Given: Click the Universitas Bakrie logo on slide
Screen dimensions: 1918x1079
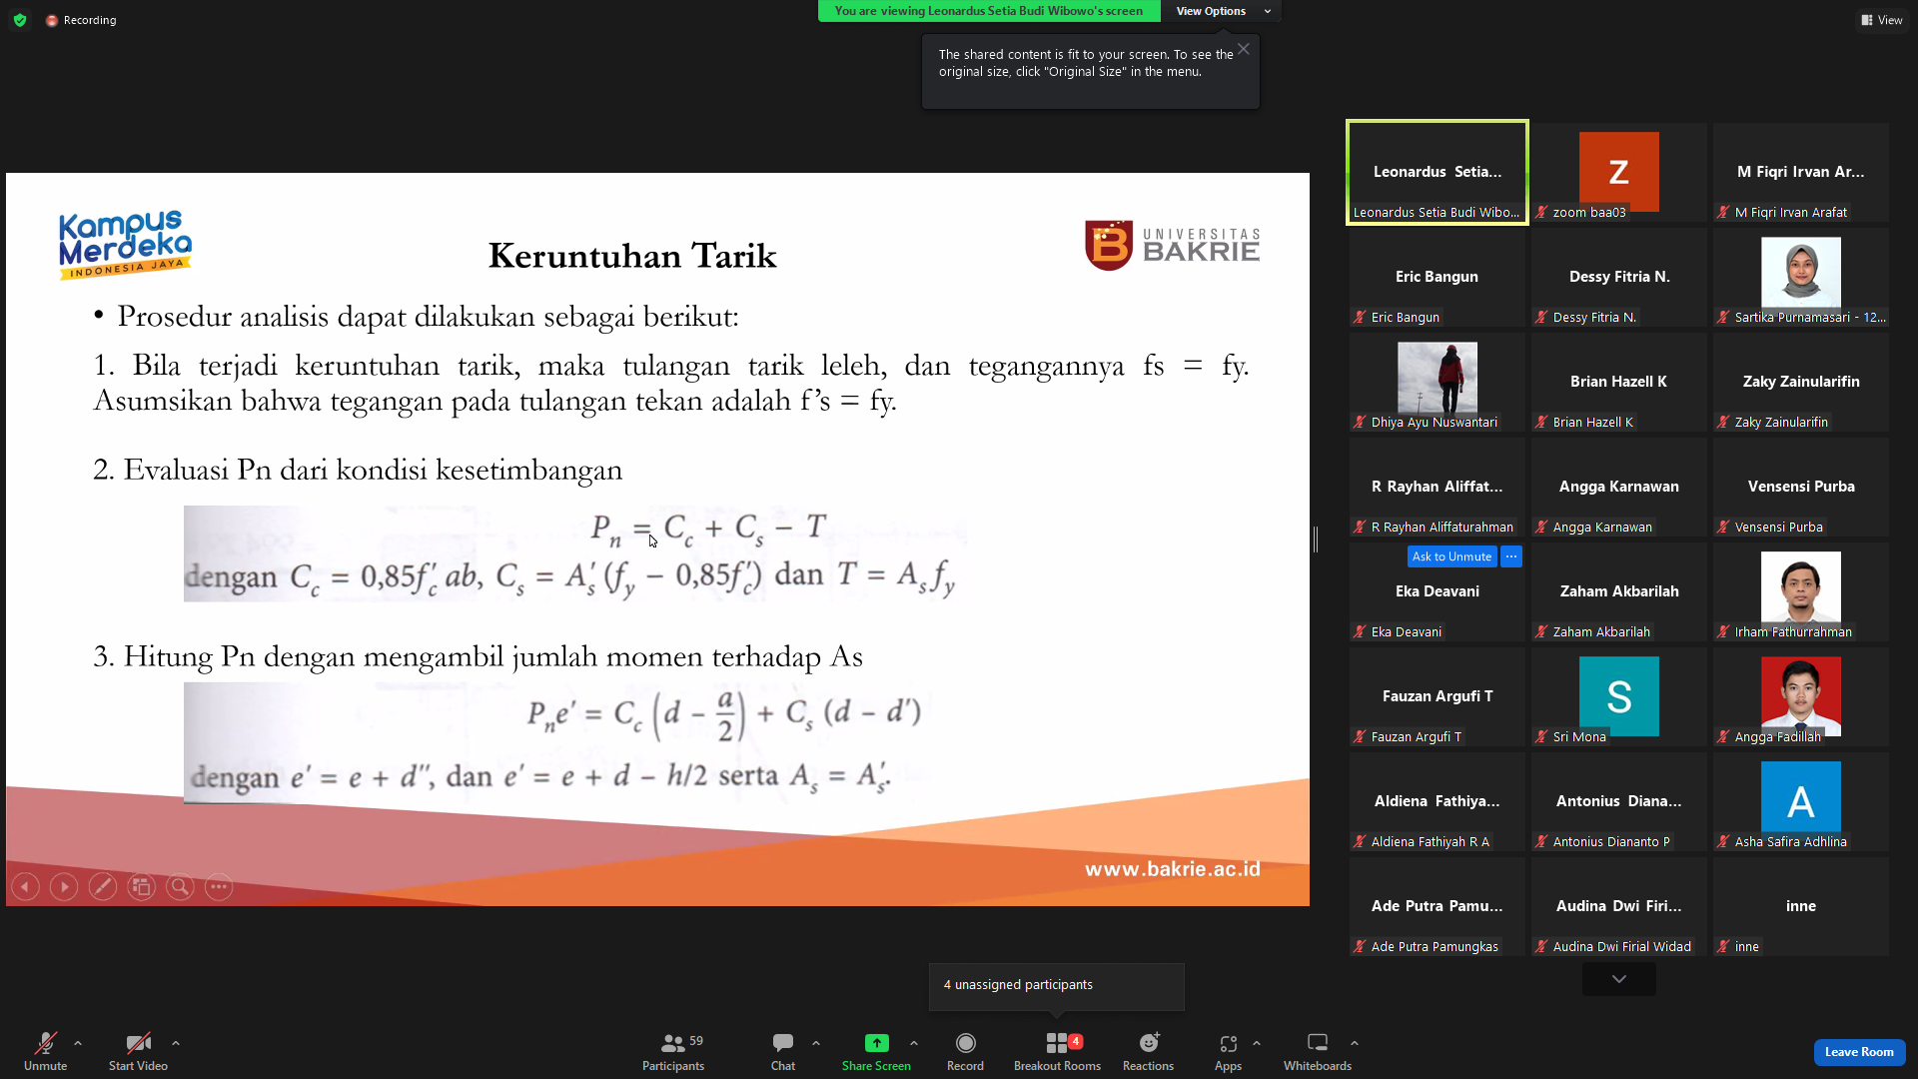Looking at the screenshot, I should pos(1173,245).
